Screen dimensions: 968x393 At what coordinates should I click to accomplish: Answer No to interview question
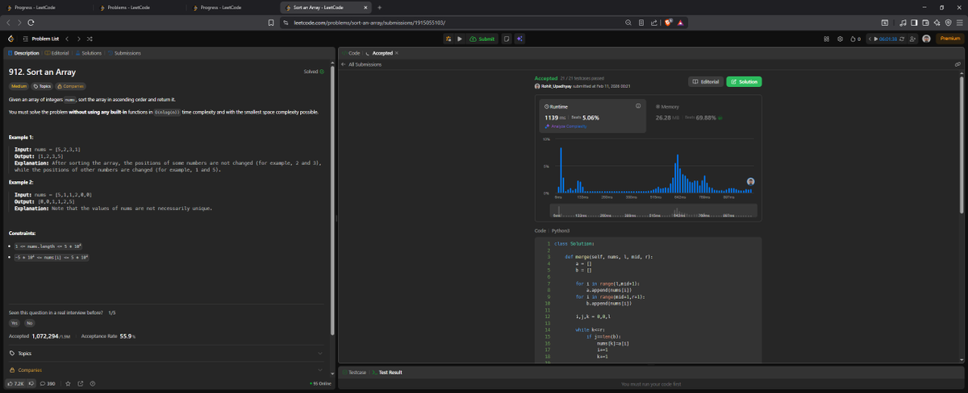(x=30, y=322)
